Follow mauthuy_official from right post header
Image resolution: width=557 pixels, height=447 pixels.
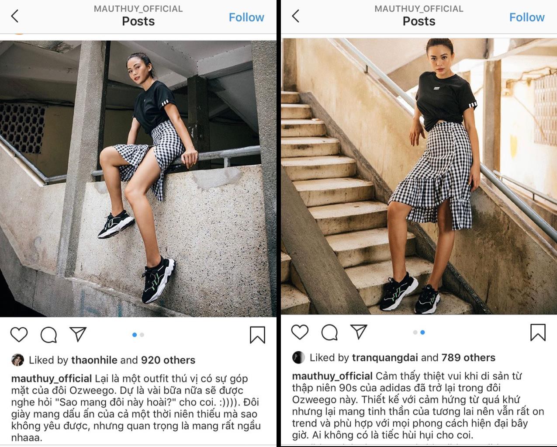pyautogui.click(x=527, y=17)
